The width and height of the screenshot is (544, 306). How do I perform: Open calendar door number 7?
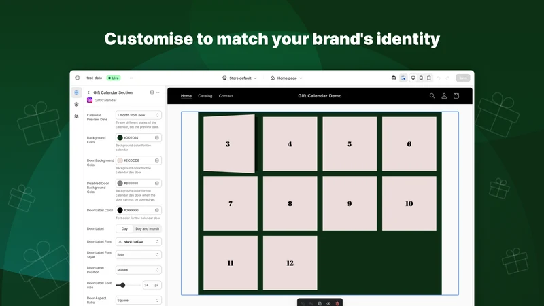click(x=231, y=203)
